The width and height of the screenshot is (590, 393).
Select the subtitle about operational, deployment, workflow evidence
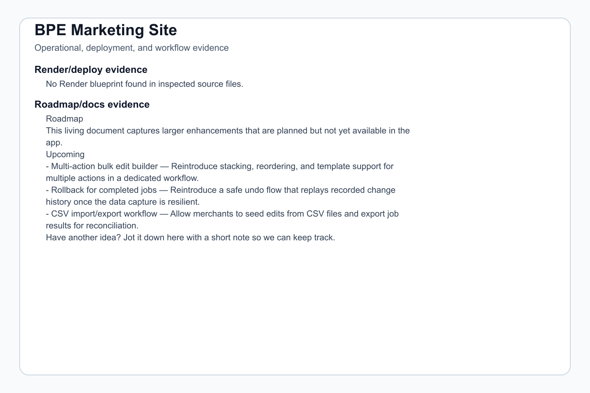coord(132,48)
